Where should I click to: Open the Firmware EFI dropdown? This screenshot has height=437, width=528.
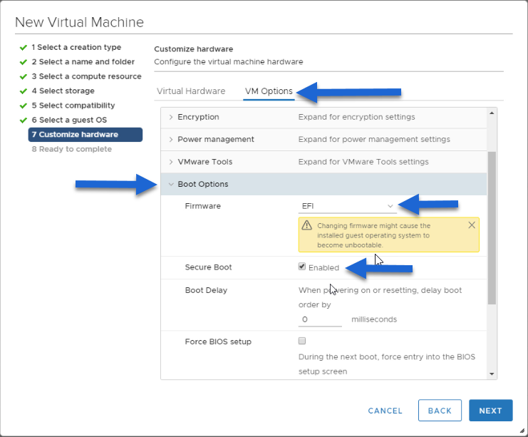pos(347,206)
